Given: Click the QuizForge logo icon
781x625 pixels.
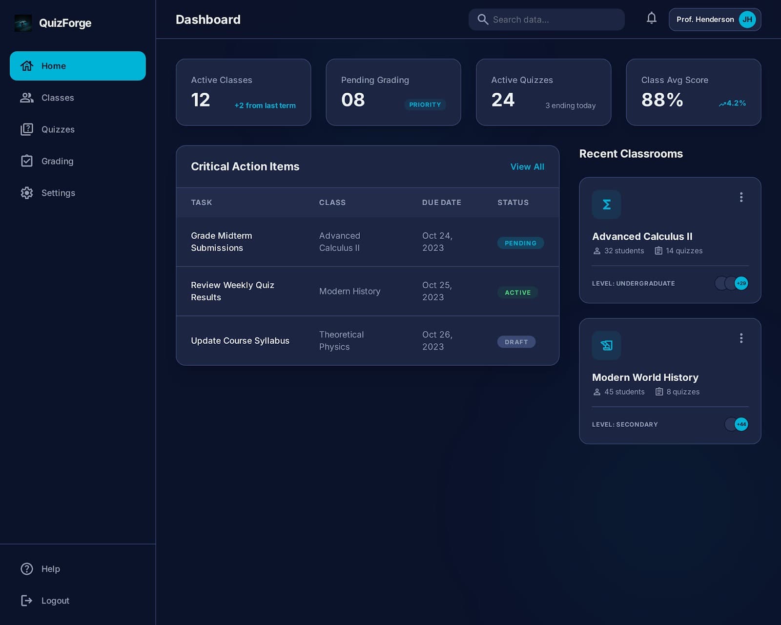Looking at the screenshot, I should click(23, 23).
